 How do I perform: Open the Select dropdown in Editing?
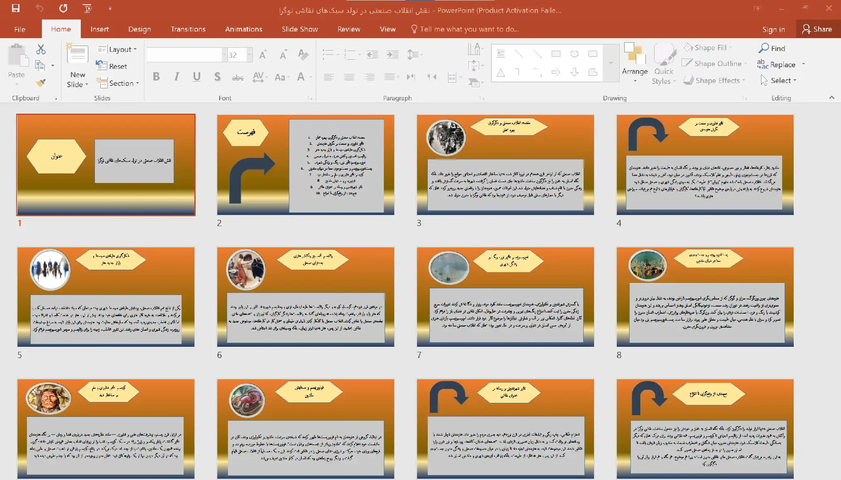(x=778, y=80)
